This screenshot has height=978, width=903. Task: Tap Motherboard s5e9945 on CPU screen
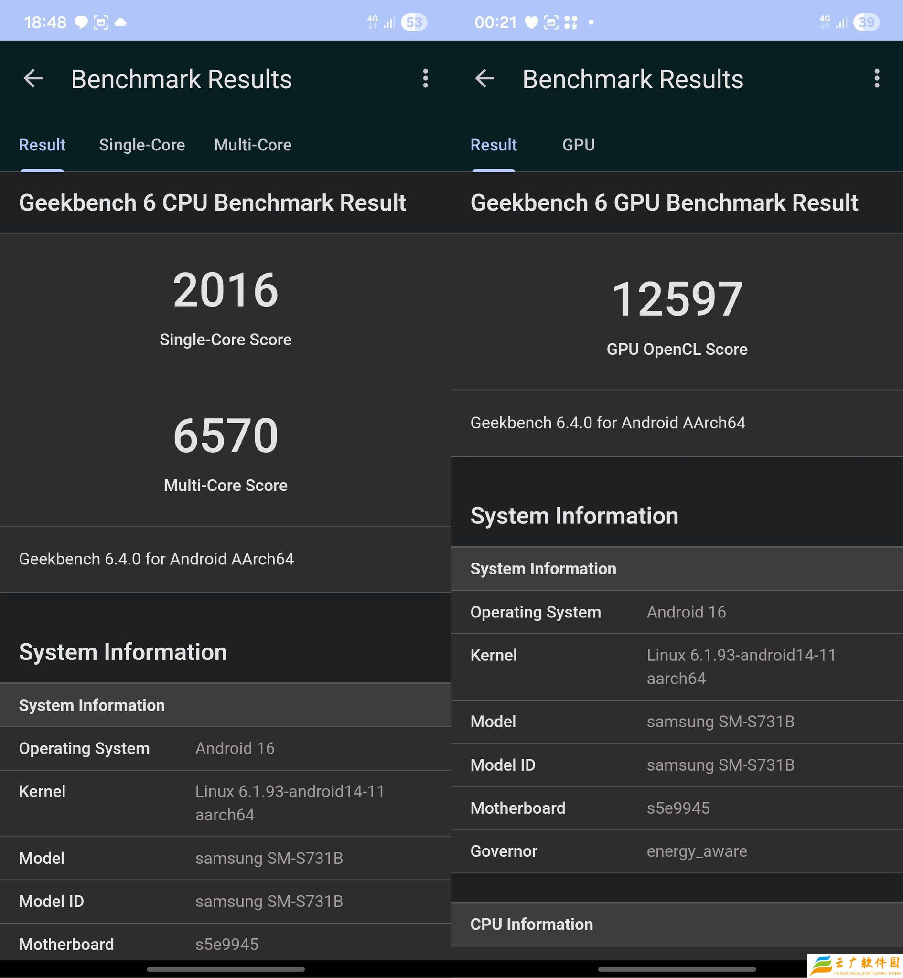click(227, 944)
